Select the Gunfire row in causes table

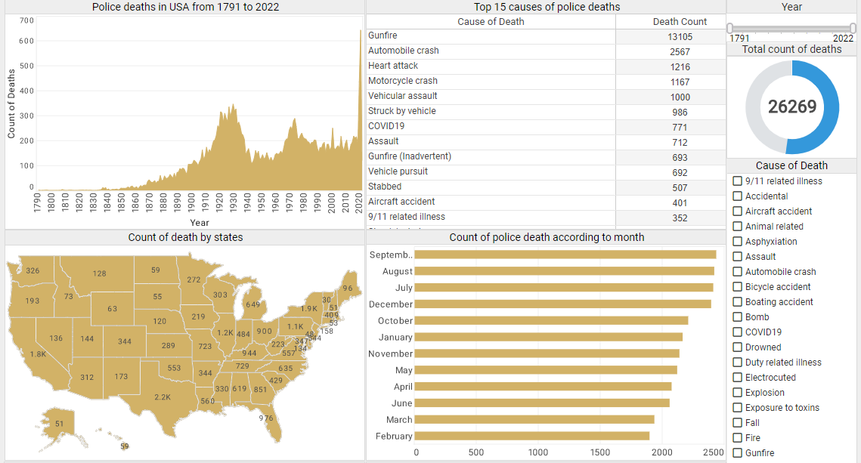(491, 36)
